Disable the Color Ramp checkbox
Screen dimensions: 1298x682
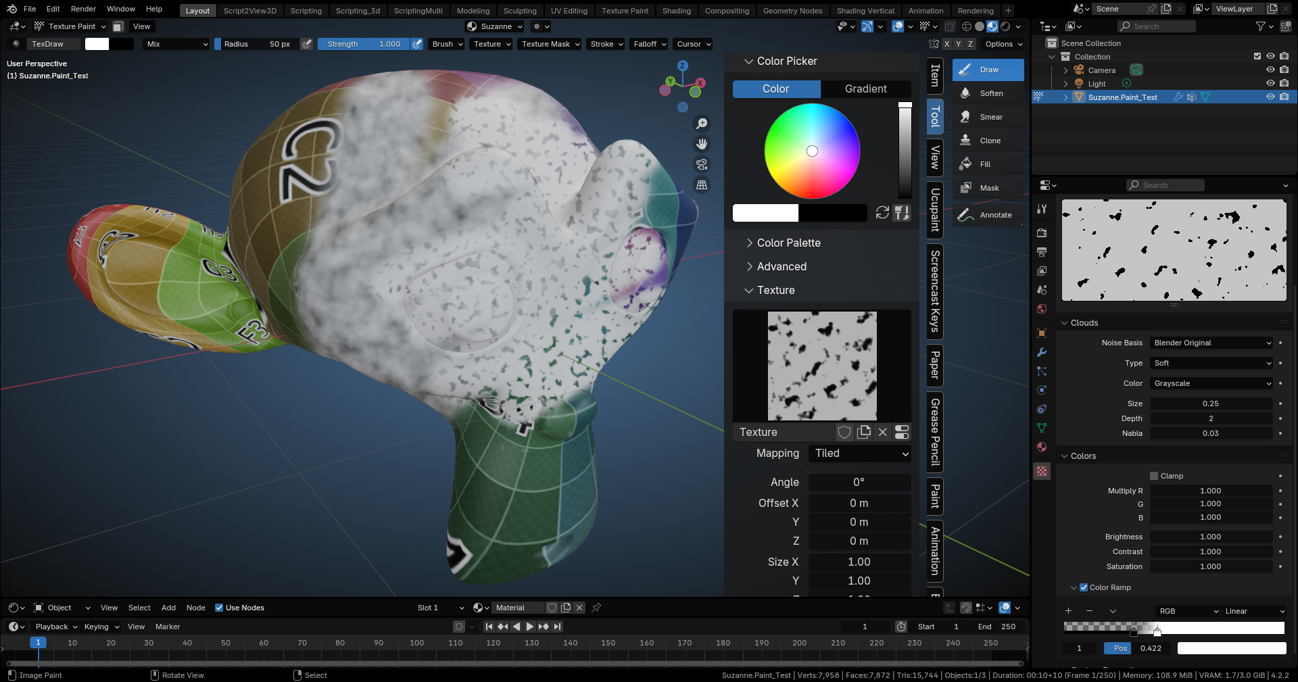[1084, 587]
